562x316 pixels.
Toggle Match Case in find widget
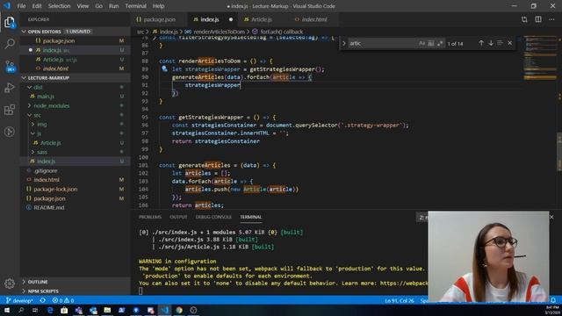[x=421, y=43]
